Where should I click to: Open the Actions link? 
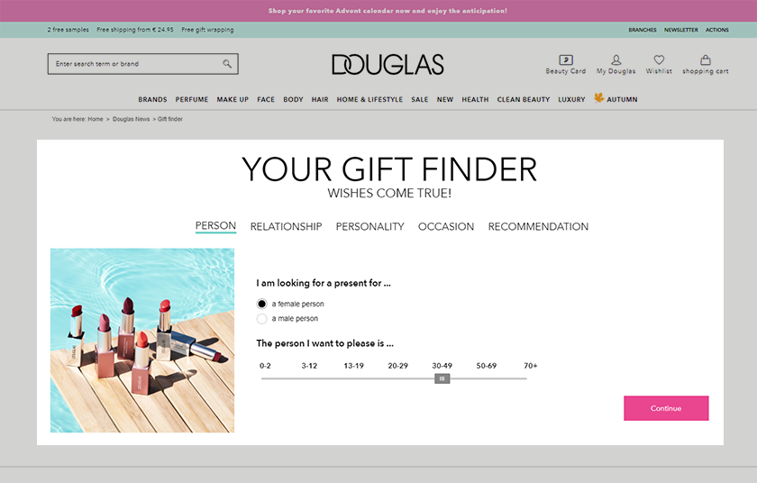[717, 30]
